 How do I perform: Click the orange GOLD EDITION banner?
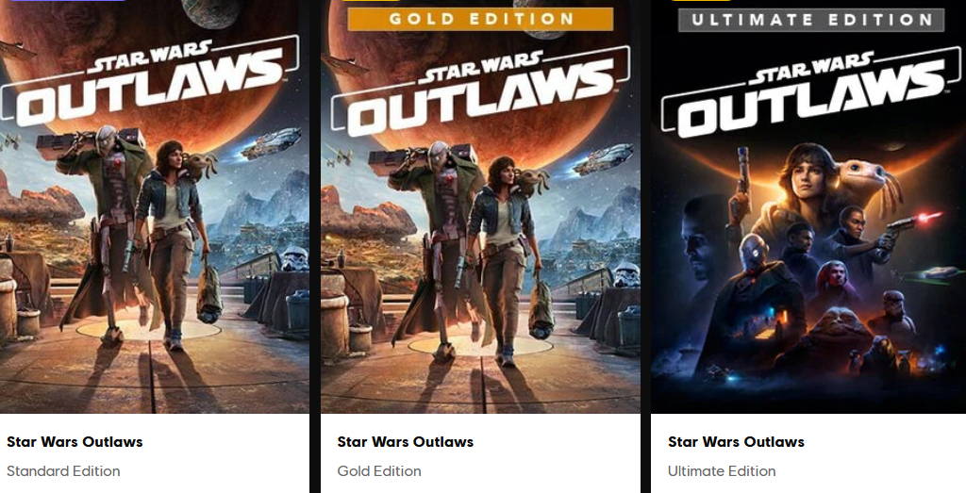pos(480,19)
